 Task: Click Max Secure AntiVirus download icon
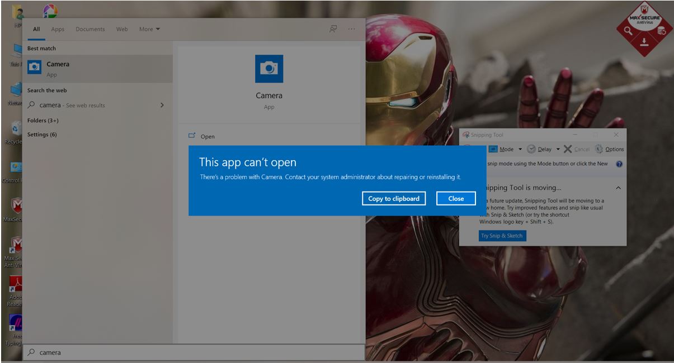(644, 42)
